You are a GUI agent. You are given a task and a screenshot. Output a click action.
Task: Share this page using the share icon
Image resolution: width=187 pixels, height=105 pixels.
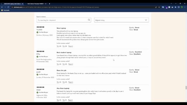[156, 7]
